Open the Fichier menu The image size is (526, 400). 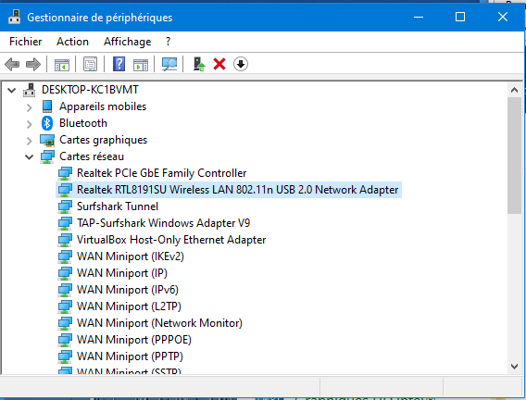click(x=26, y=42)
